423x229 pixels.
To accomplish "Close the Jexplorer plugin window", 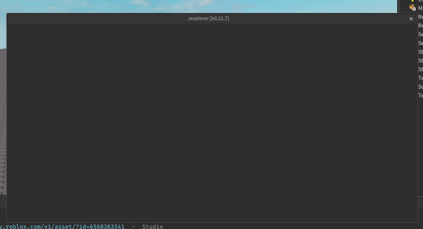I will point(411,19).
